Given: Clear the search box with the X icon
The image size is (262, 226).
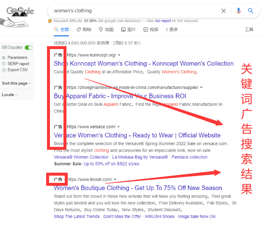Looking at the screenshot, I should 223,11.
